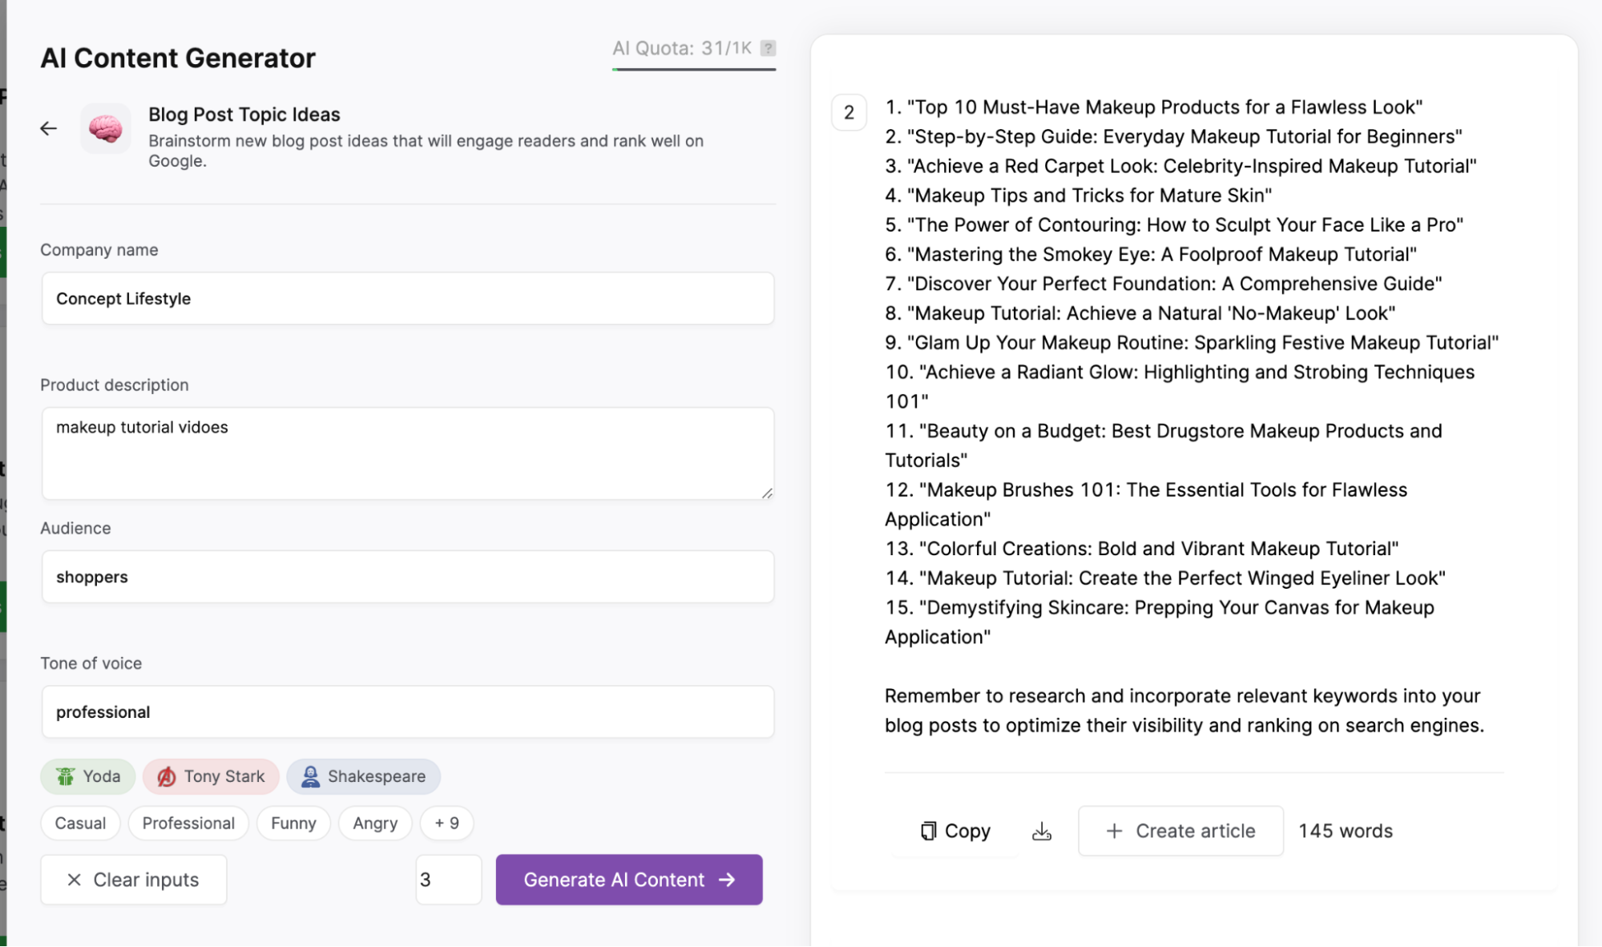Screen dimensions: 1602x947
Task: Click the Company name input field
Action: 408,299
